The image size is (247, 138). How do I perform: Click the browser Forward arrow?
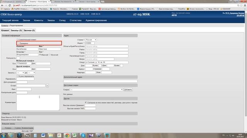pos(6,5)
